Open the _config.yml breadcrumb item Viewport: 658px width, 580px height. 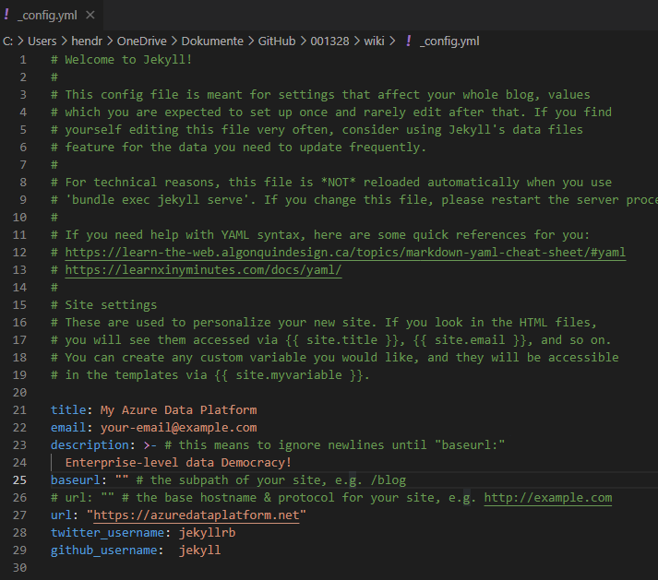[x=449, y=41]
